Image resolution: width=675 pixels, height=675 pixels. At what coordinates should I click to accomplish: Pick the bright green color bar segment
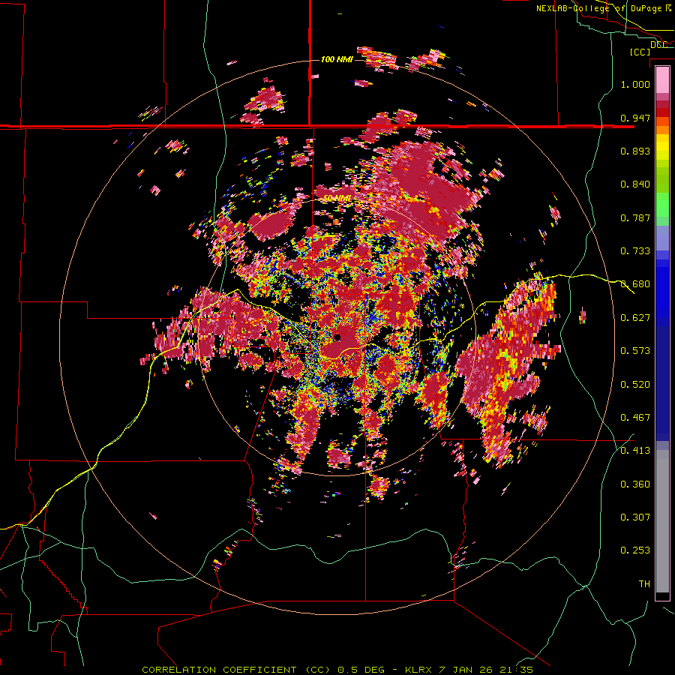[662, 205]
